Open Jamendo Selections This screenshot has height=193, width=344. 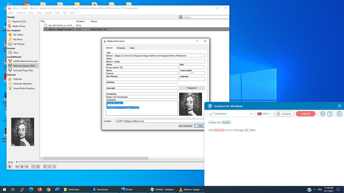(x=23, y=84)
